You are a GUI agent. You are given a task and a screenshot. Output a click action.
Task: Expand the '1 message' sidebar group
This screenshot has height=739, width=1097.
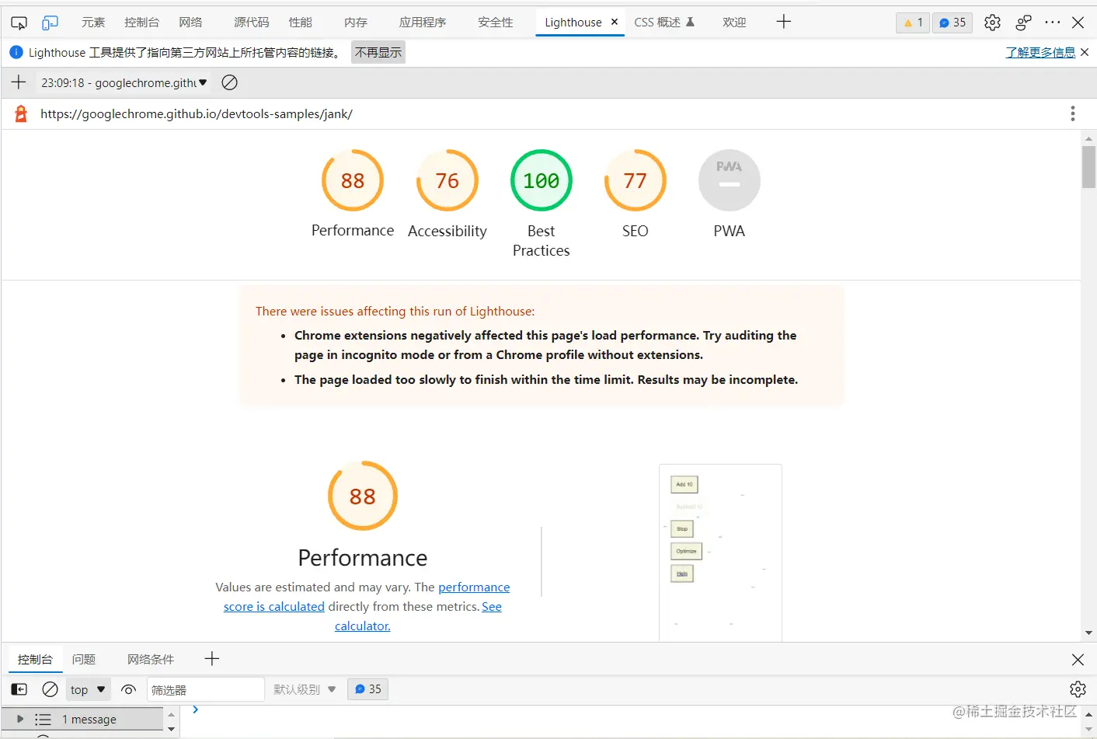(x=20, y=719)
